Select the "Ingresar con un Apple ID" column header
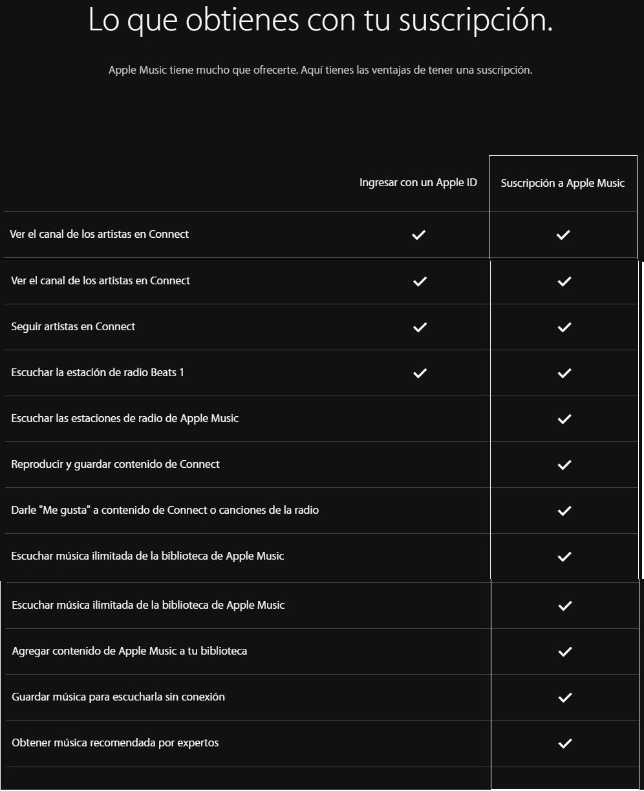This screenshot has height=791, width=644. pos(418,183)
